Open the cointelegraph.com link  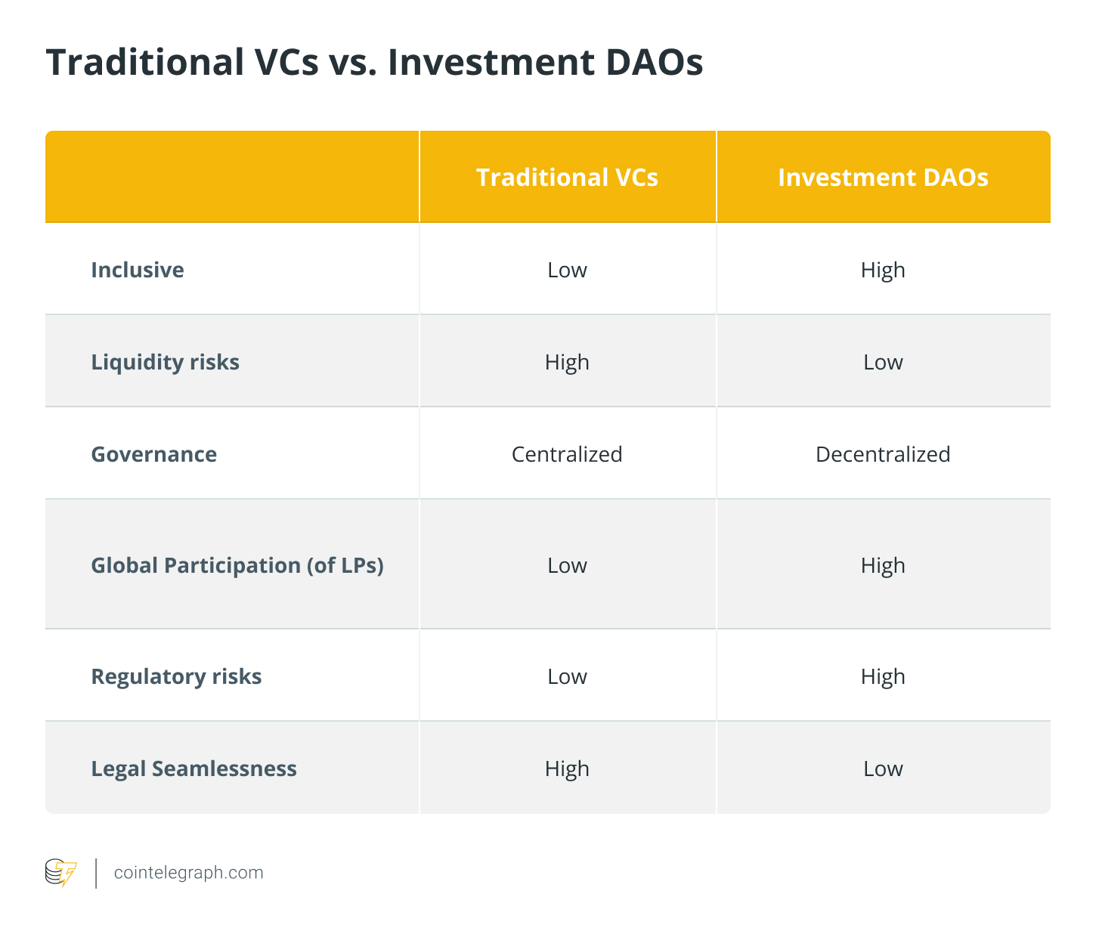pyautogui.click(x=188, y=873)
